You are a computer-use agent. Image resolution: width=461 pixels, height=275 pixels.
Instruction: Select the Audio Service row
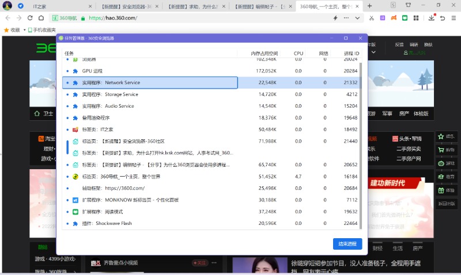pyautogui.click(x=210, y=106)
